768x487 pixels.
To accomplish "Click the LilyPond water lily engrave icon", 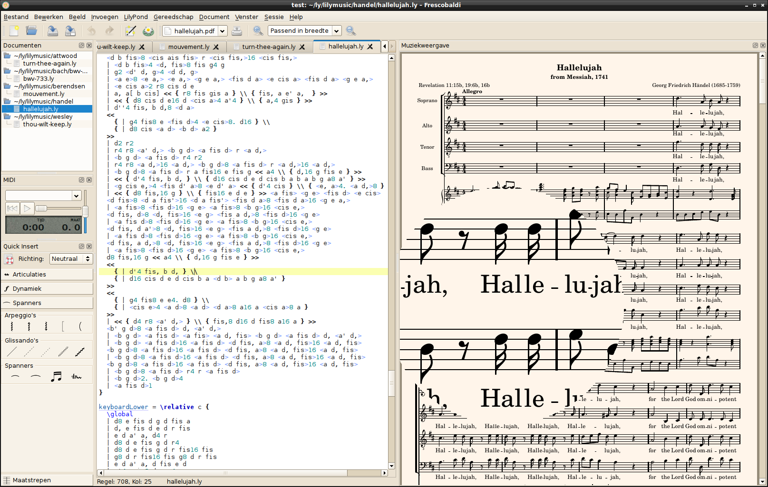I will click(x=148, y=31).
